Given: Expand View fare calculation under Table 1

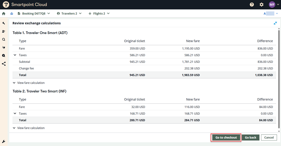Looking at the screenshot, I should 29,83.
